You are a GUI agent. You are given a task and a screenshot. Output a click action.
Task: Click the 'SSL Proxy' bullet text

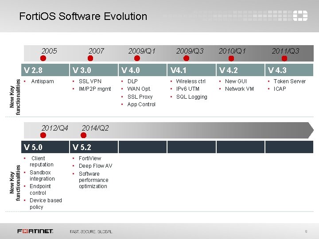pos(140,97)
